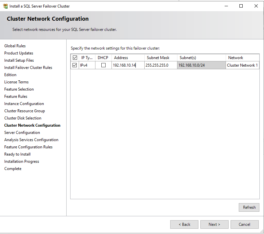
Task: Proceed with the Next > button
Action: (214, 224)
